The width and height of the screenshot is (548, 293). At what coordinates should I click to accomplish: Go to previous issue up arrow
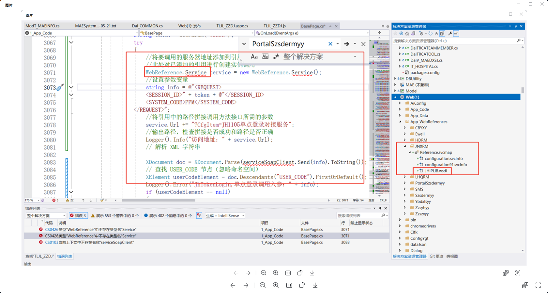[83, 200]
